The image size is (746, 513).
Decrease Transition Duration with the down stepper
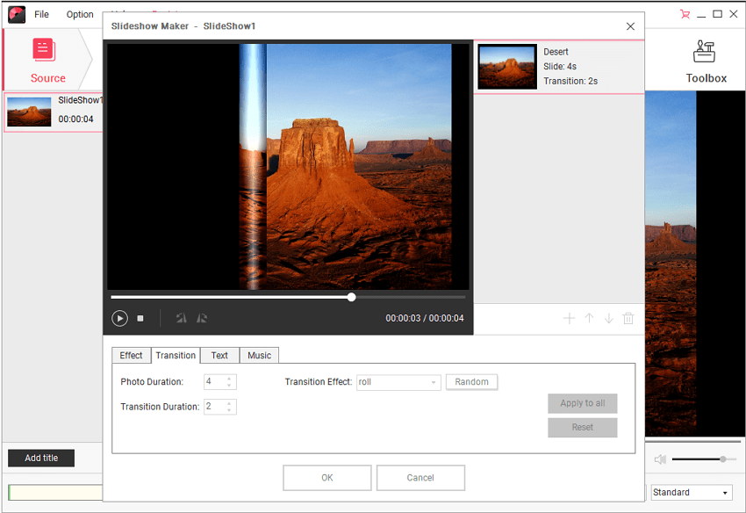point(230,410)
